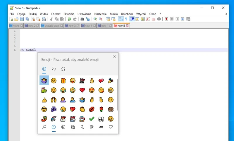Open the emoji search magnifier

coord(44,127)
